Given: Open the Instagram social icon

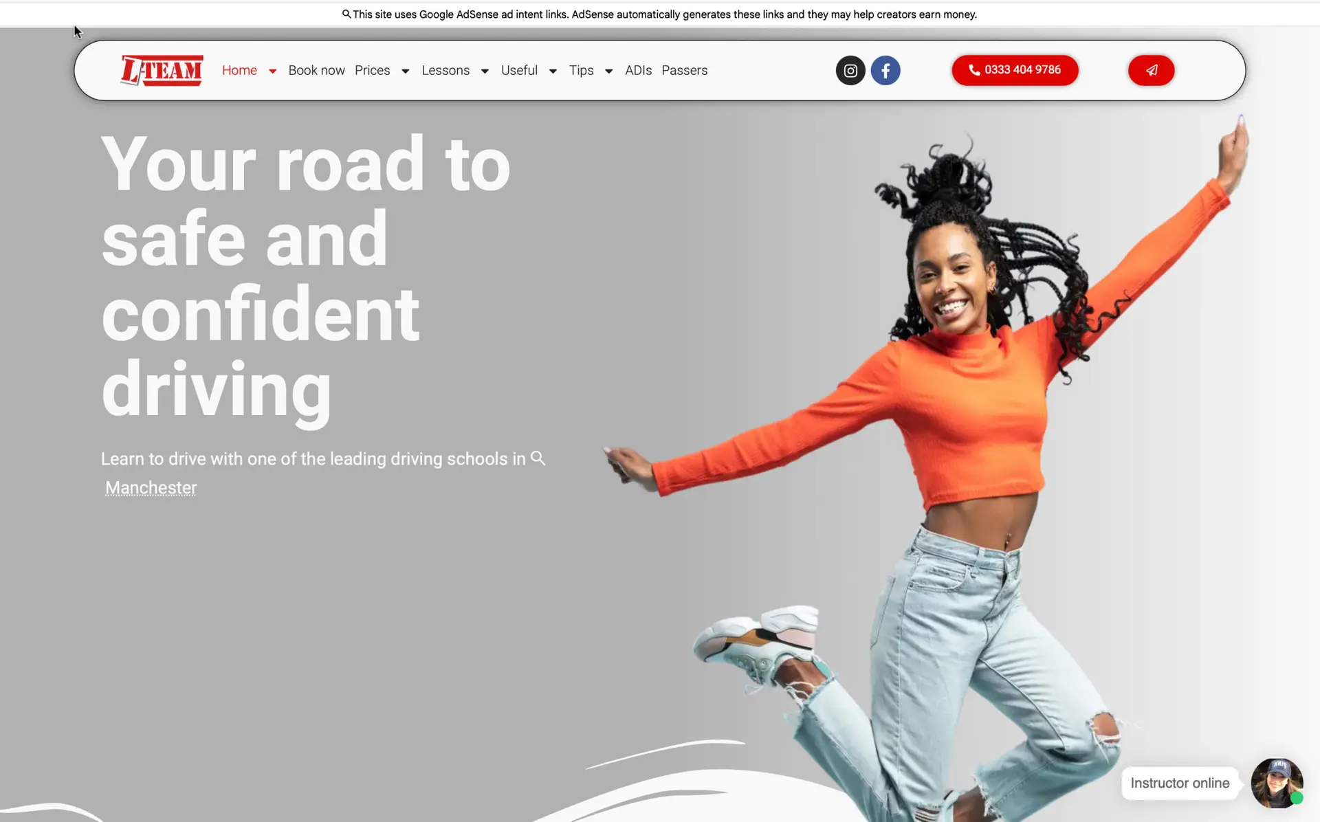Looking at the screenshot, I should coord(850,70).
